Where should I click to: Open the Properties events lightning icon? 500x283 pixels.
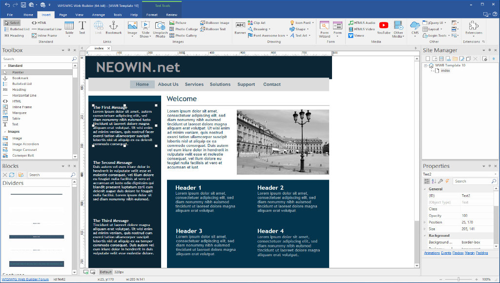click(x=447, y=181)
